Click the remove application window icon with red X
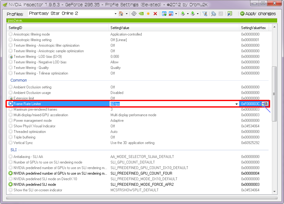Image resolution: width=284 pixels, height=204 pixels. tap(171, 14)
